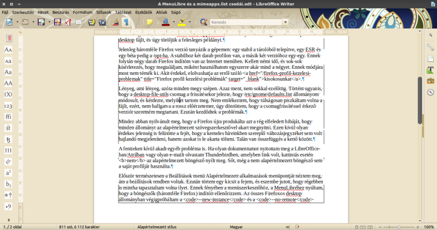Open the sidebar settings menu at top
Screen dimensions: 437x230
[x=430, y=35]
